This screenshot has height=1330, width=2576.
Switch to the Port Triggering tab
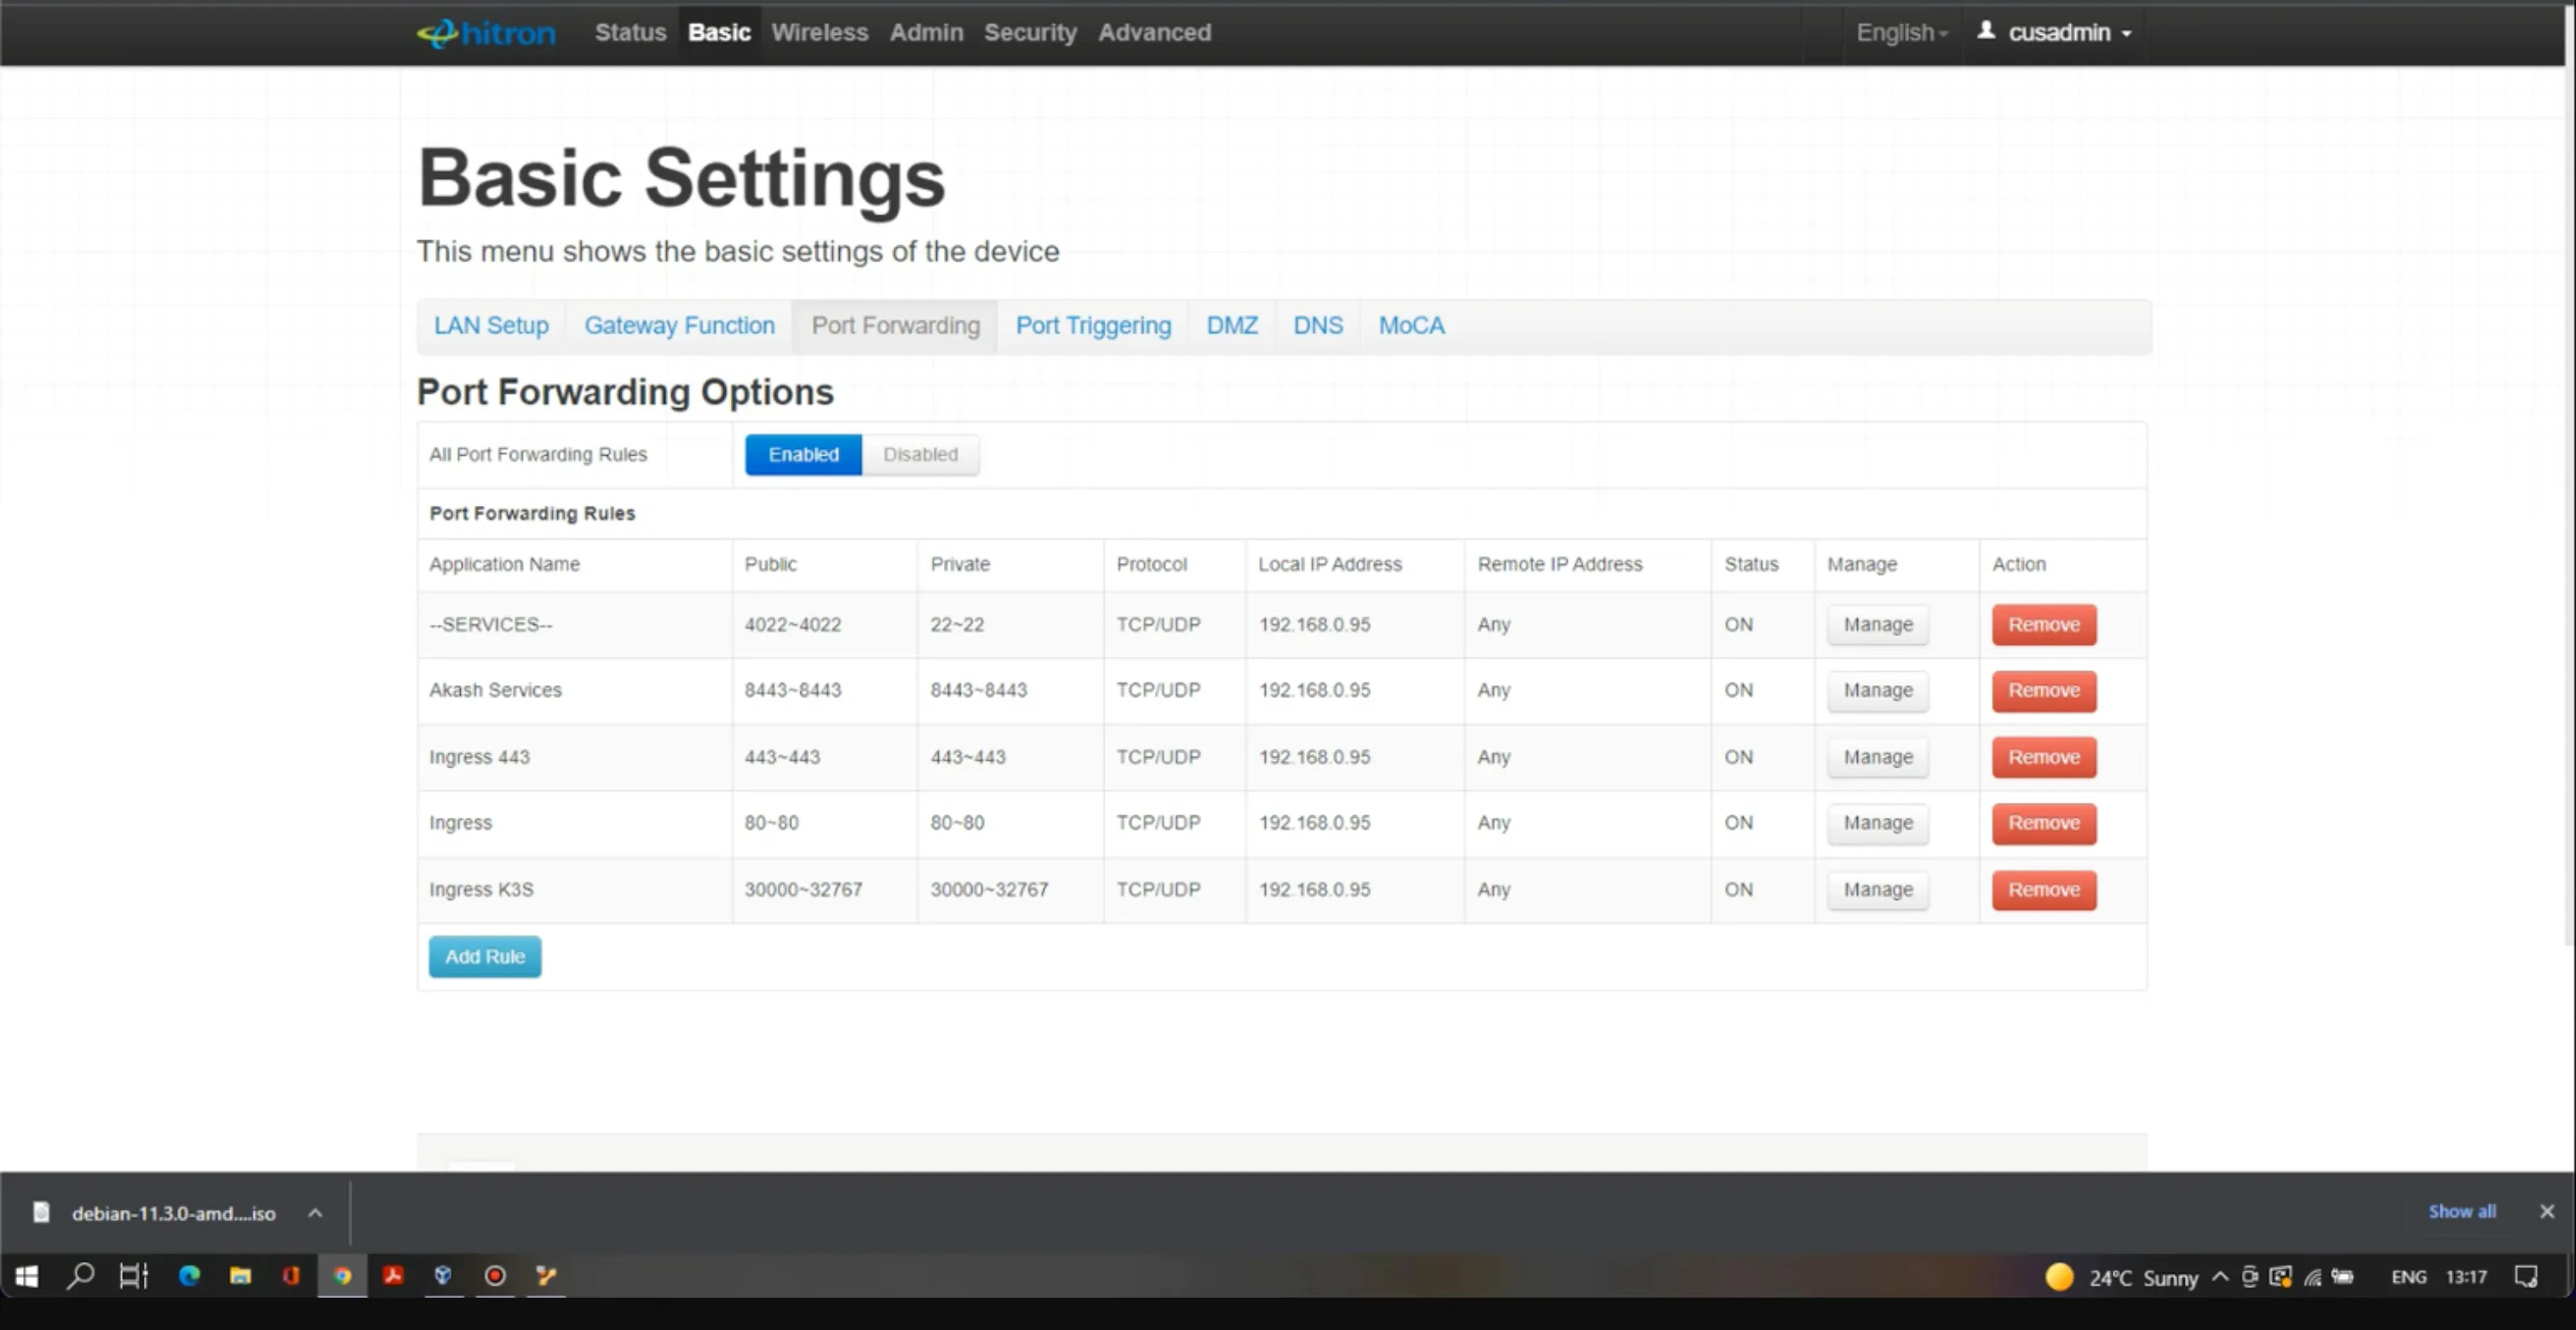pyautogui.click(x=1093, y=326)
